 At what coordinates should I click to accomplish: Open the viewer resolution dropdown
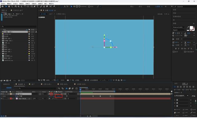click(x=79, y=80)
